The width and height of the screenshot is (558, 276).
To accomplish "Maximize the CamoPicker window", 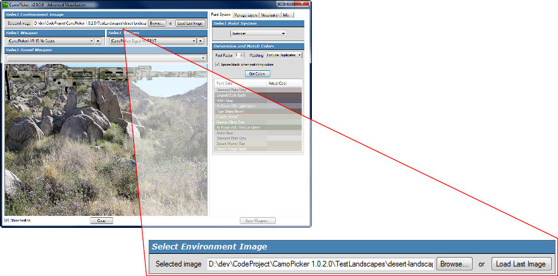I will (289, 3).
